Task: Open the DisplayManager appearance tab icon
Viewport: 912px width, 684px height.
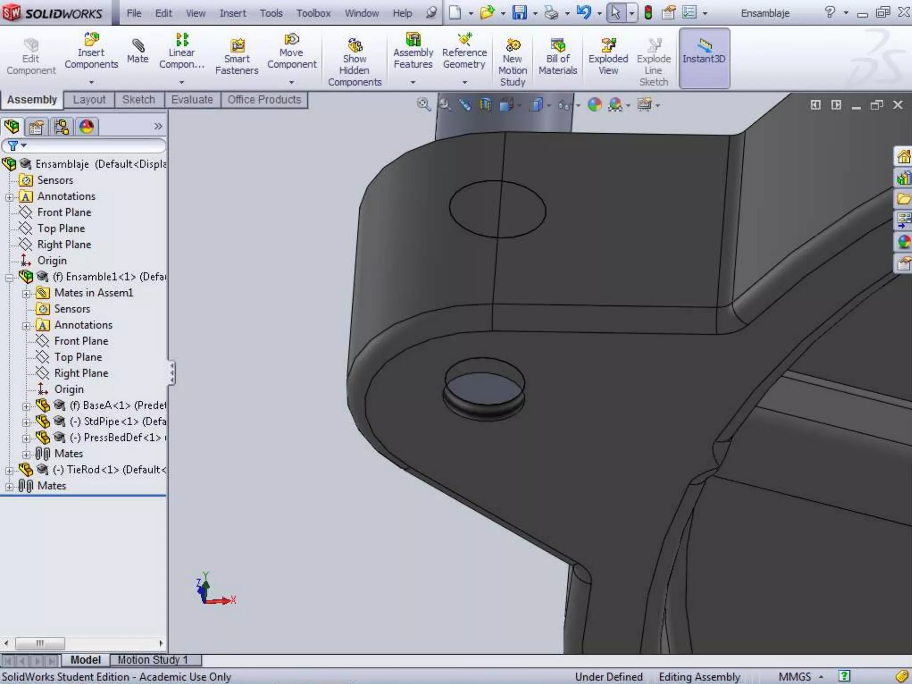Action: click(x=86, y=127)
